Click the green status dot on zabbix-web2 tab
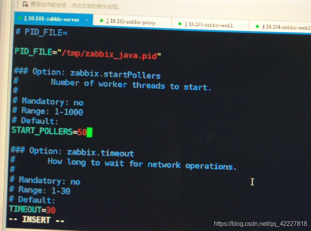This screenshot has width=311, height=231. 257,26
